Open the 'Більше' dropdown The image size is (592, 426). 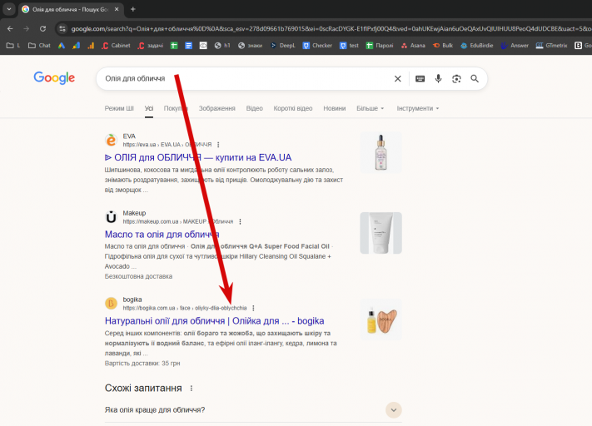tap(370, 108)
